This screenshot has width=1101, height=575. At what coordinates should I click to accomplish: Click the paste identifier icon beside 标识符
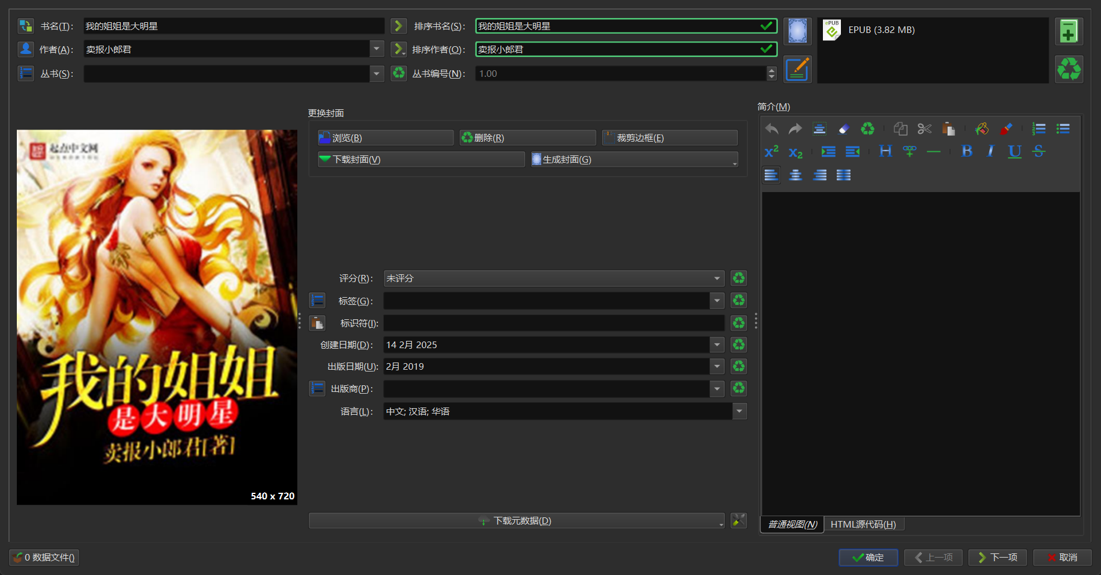click(317, 323)
